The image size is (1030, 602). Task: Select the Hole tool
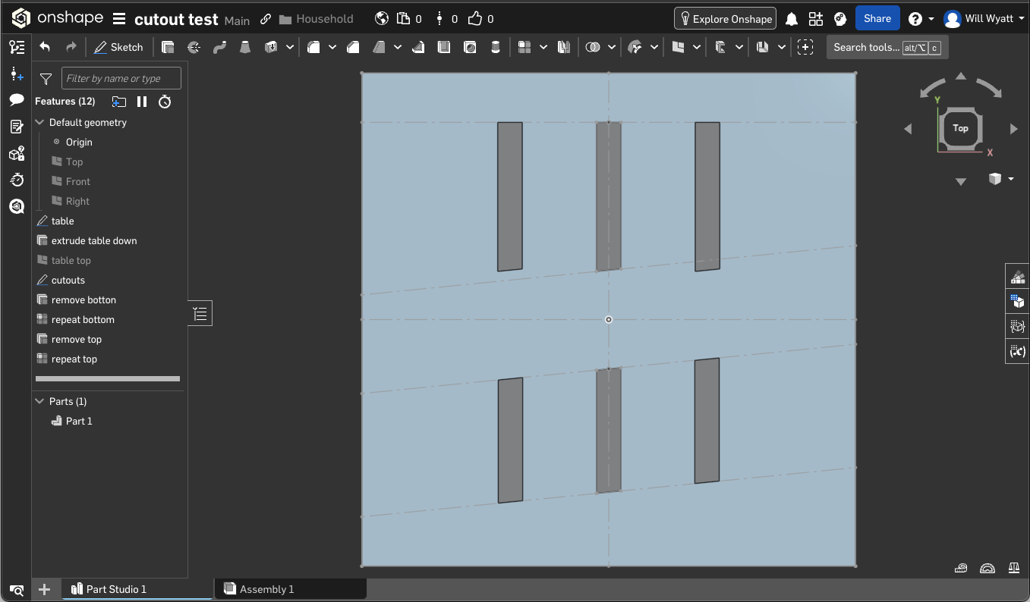470,47
